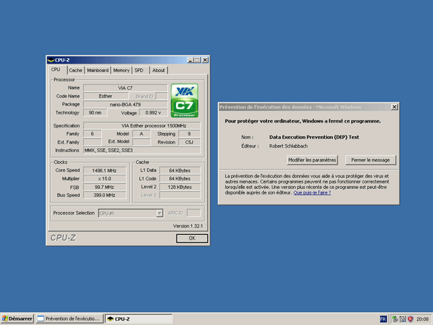Click the Data Execution Prevention (DEP) Test name
Viewport: 433px width, 325px height.
[314, 137]
